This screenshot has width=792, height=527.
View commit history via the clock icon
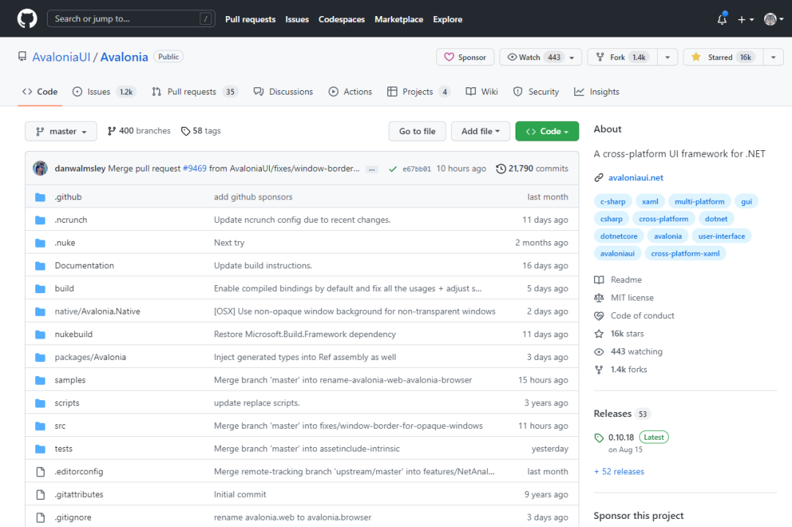click(x=500, y=168)
